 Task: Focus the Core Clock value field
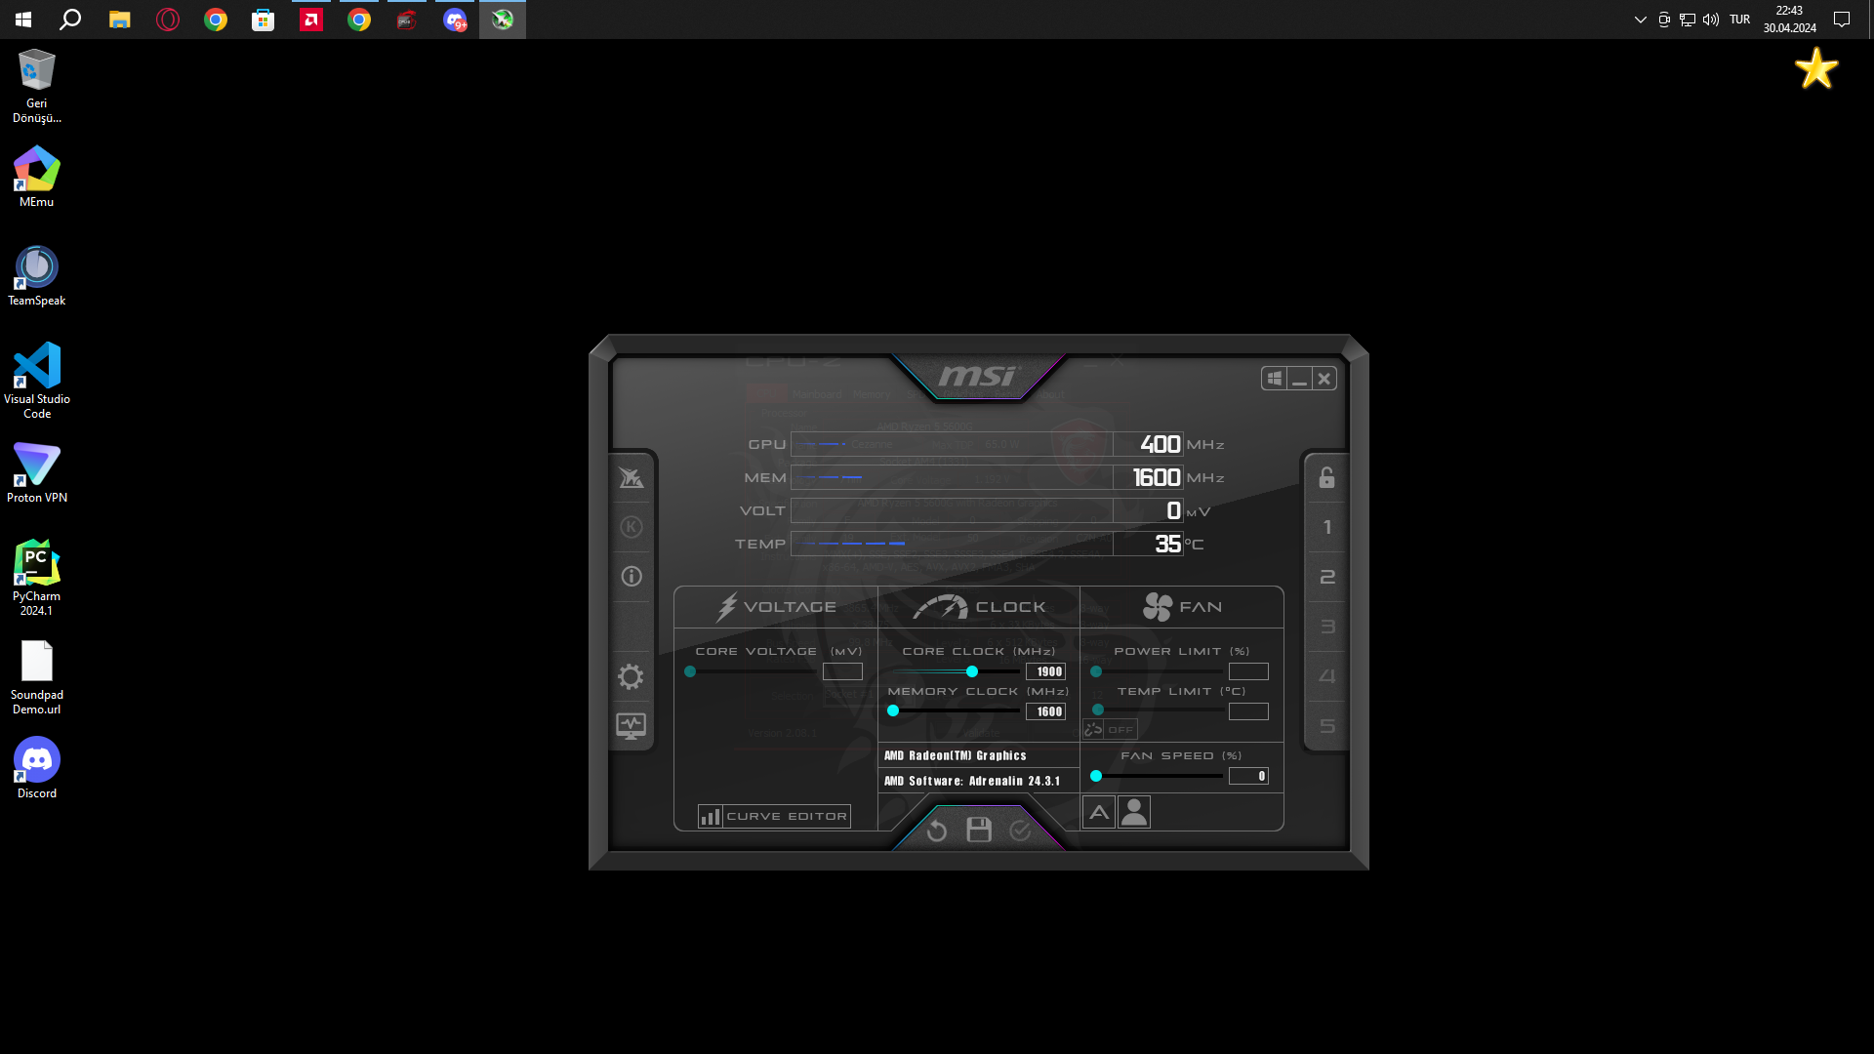click(x=1045, y=671)
